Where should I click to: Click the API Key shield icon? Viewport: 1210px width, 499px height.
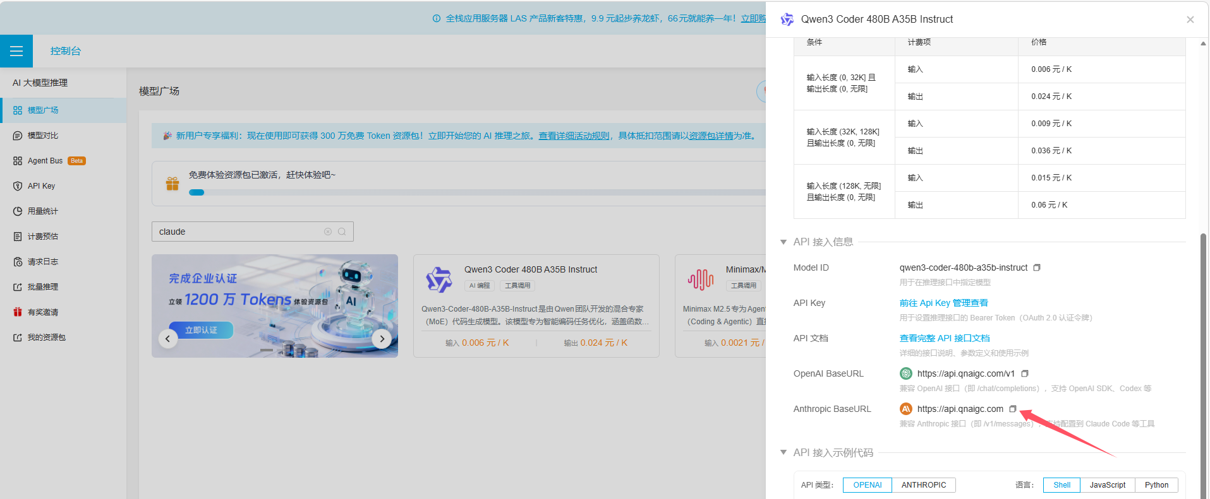coord(18,186)
